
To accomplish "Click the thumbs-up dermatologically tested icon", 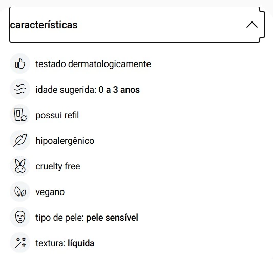I will coord(20,63).
